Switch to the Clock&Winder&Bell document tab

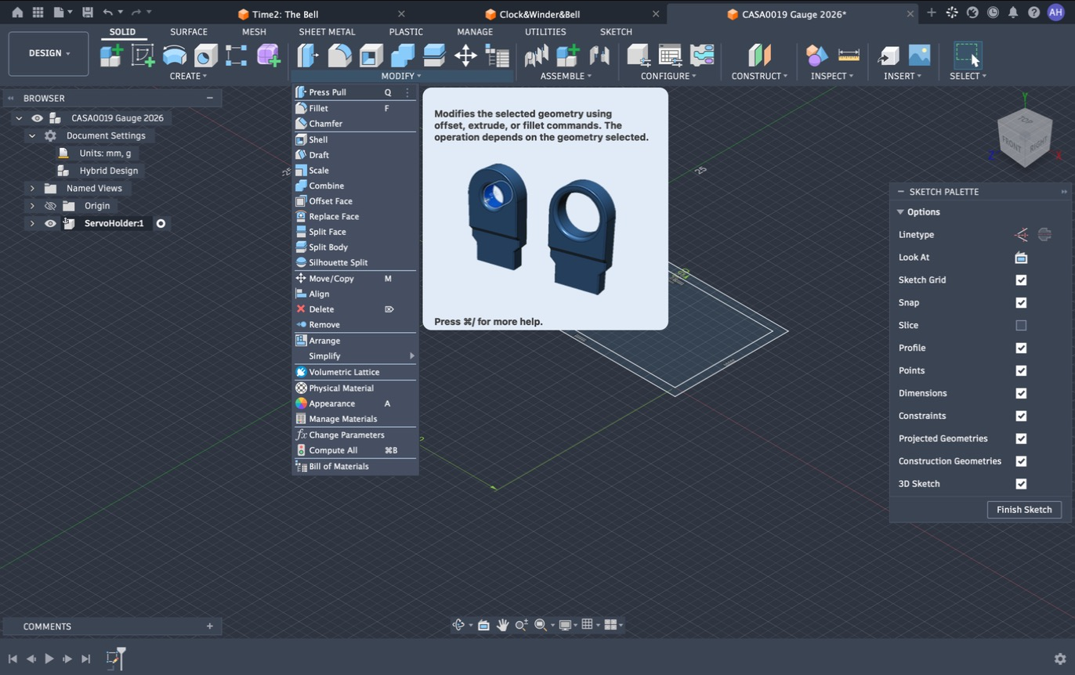pos(539,14)
